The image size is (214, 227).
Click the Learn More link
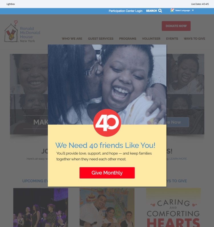tap(178, 159)
